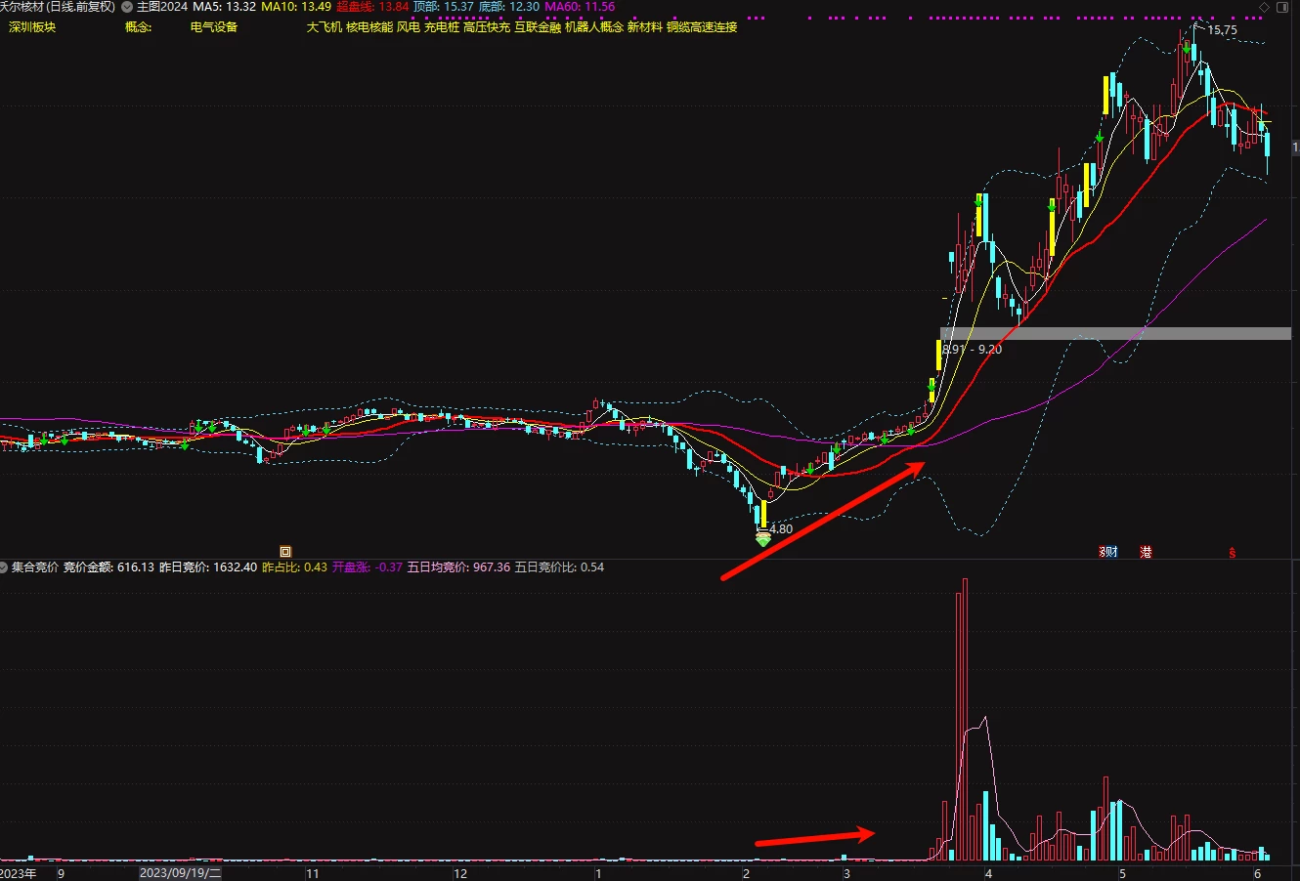This screenshot has width=1300, height=881.
Task: Click the 充电桩 concept tag
Action: coord(442,27)
